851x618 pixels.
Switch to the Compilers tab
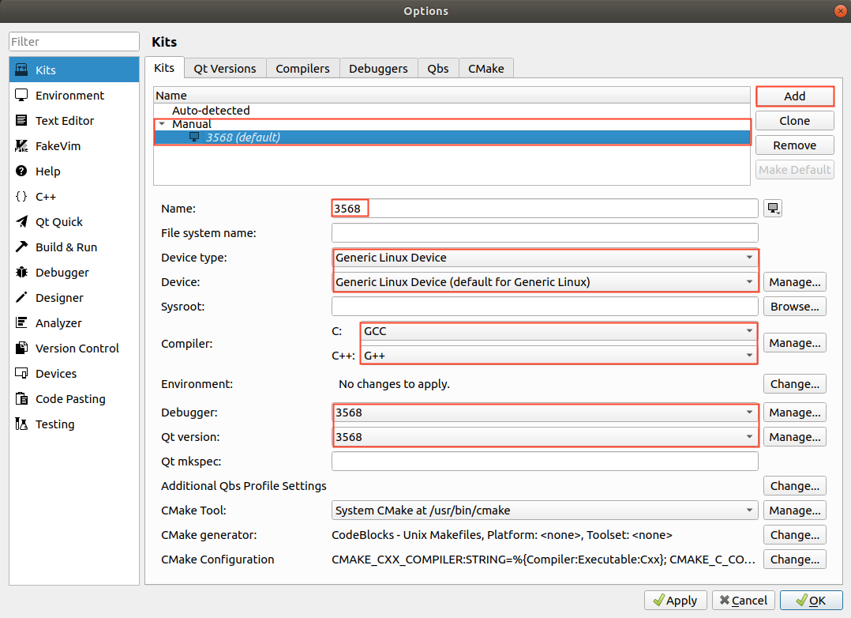point(302,69)
